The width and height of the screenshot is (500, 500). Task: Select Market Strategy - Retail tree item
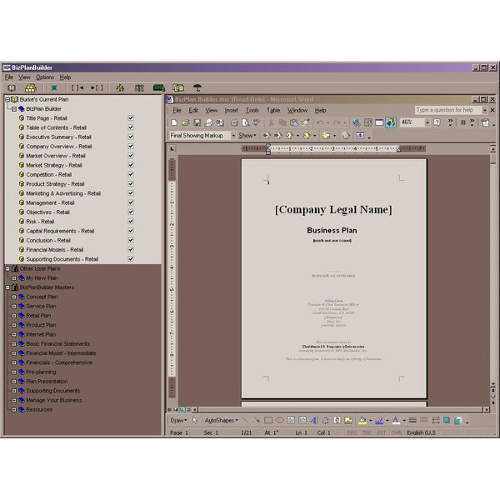[x=54, y=165]
